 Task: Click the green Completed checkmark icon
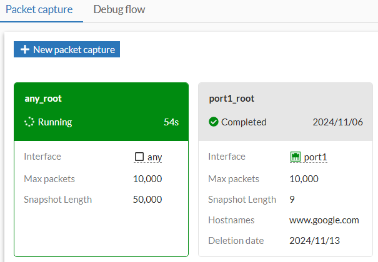213,122
